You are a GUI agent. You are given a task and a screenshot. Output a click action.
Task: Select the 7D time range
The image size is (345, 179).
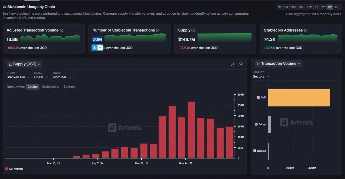click(279, 7)
